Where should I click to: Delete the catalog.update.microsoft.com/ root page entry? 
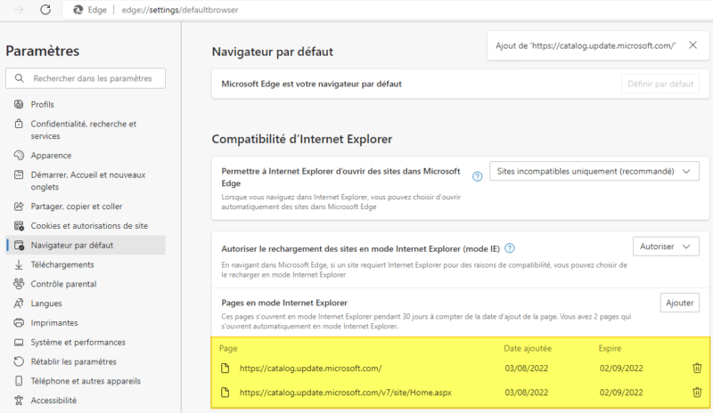click(697, 368)
